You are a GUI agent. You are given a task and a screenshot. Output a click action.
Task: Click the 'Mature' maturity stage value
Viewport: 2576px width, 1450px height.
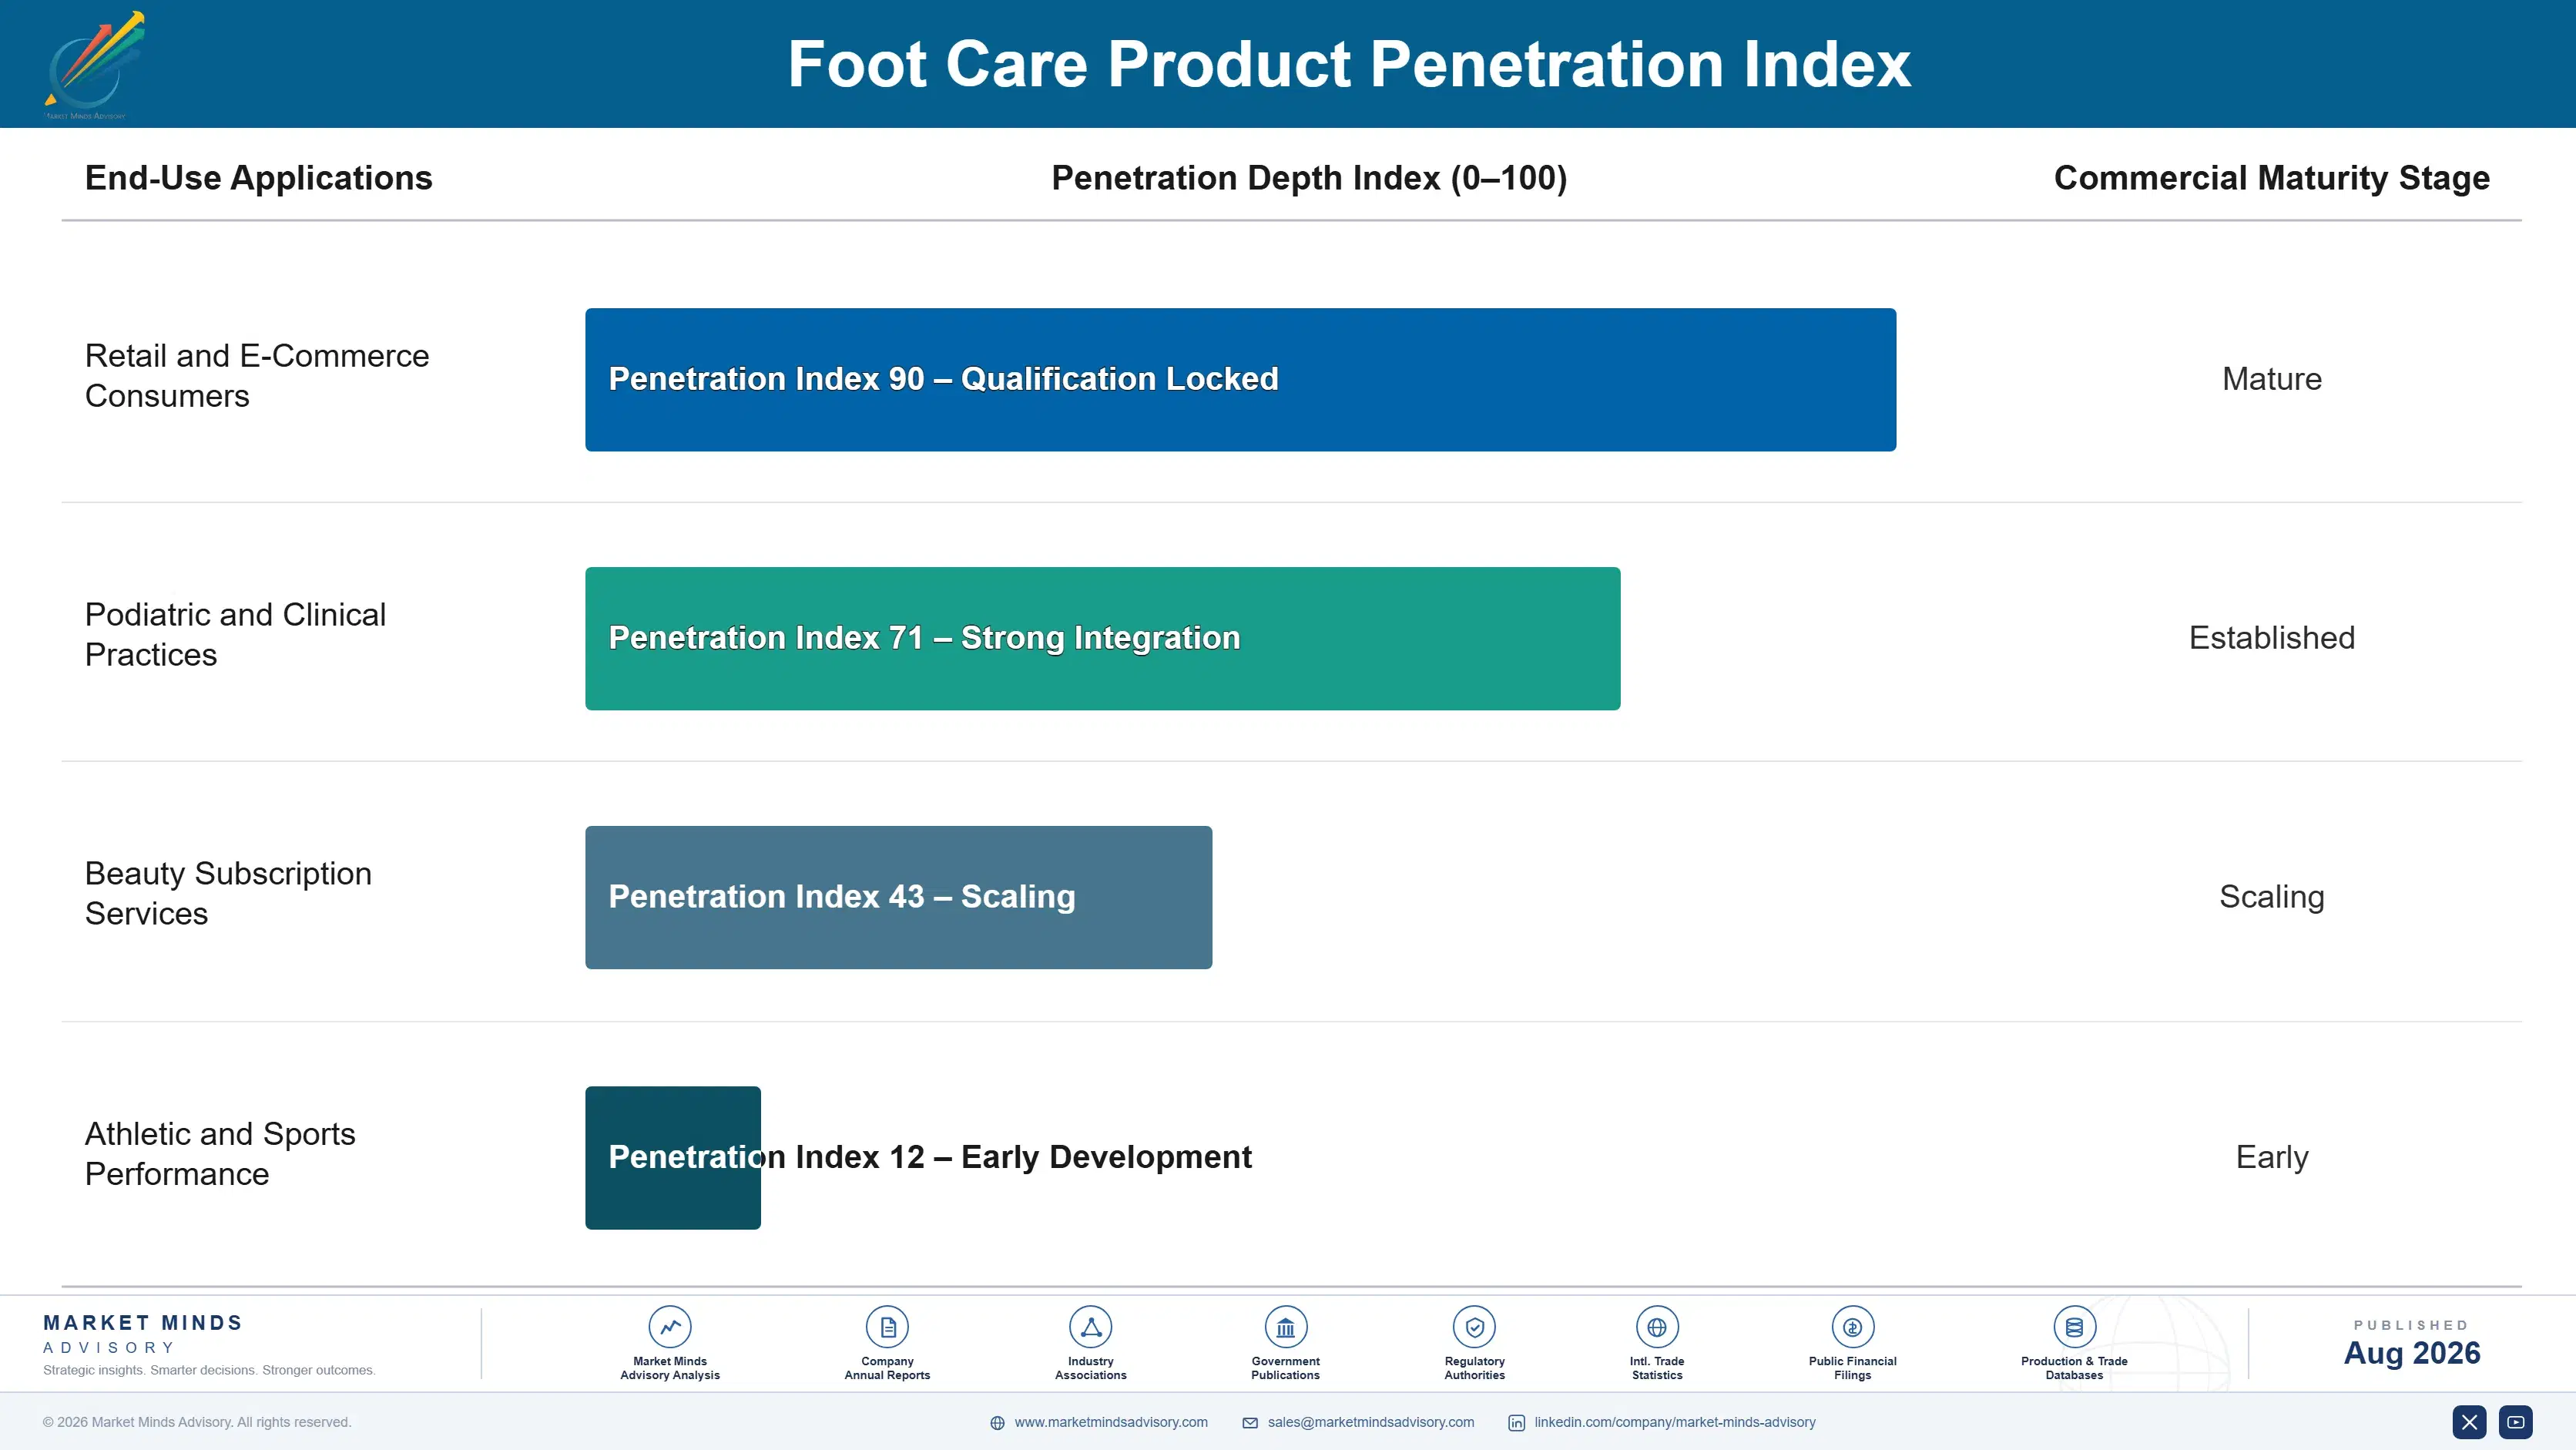(x=2272, y=379)
